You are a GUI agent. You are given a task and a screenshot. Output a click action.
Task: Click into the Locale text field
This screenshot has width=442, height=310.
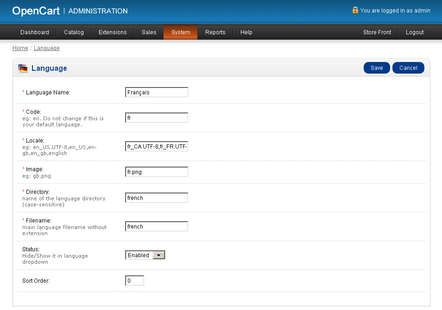pos(157,147)
